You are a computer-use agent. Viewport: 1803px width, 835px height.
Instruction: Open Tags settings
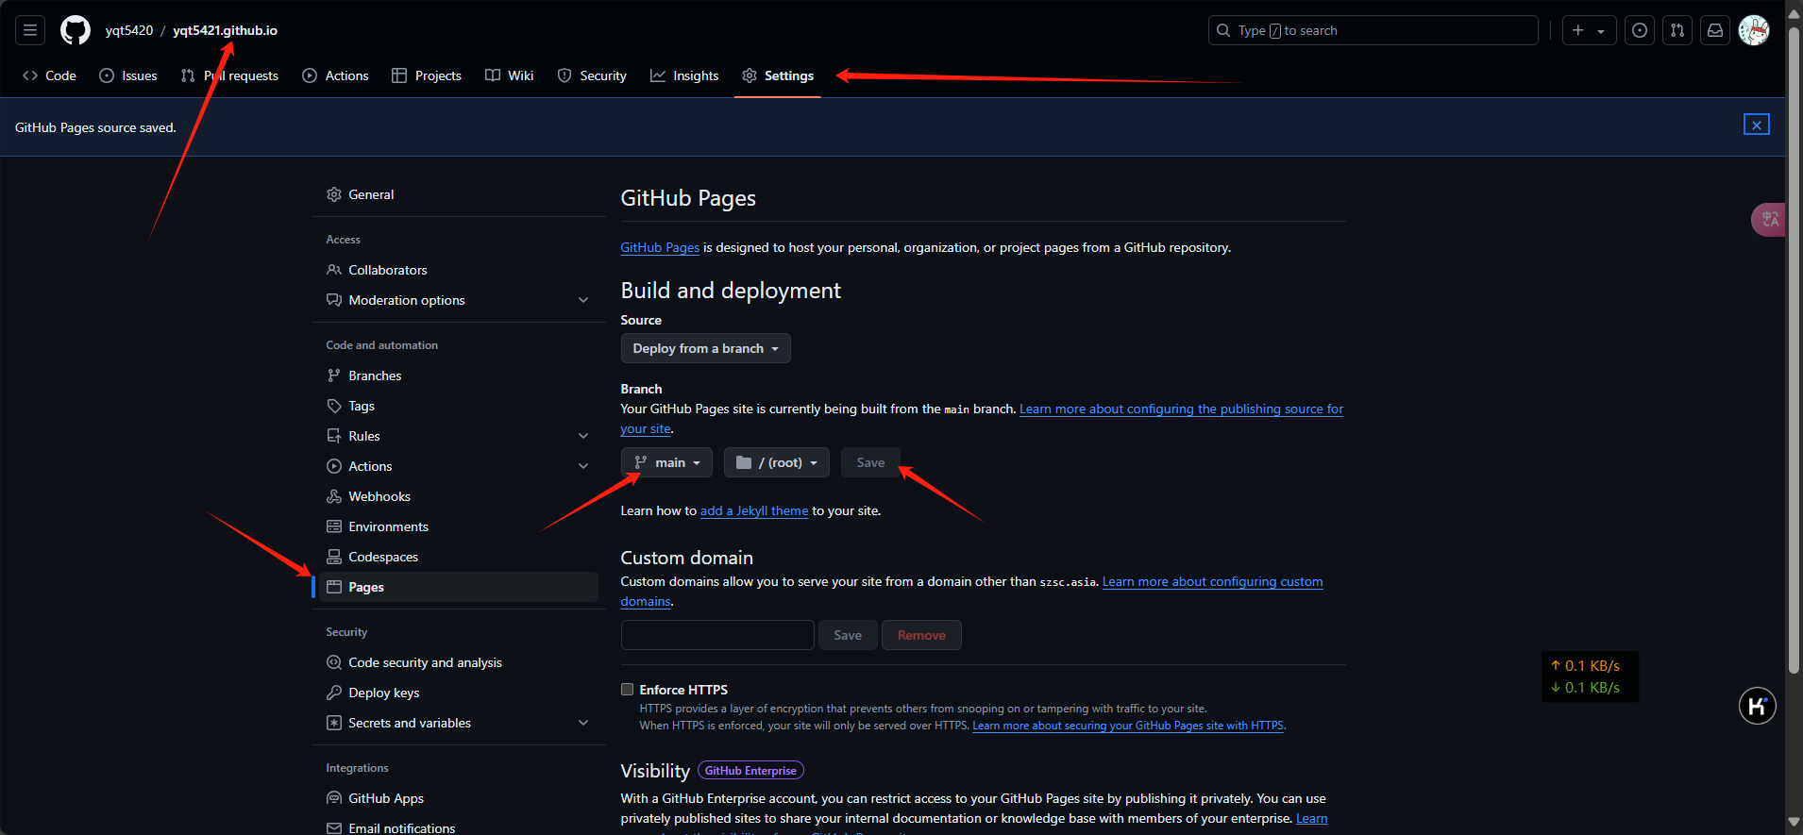coord(459,406)
